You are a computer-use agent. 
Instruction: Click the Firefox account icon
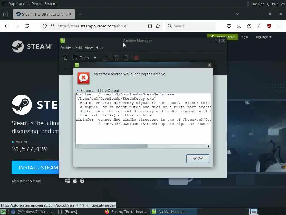[x=249, y=26]
